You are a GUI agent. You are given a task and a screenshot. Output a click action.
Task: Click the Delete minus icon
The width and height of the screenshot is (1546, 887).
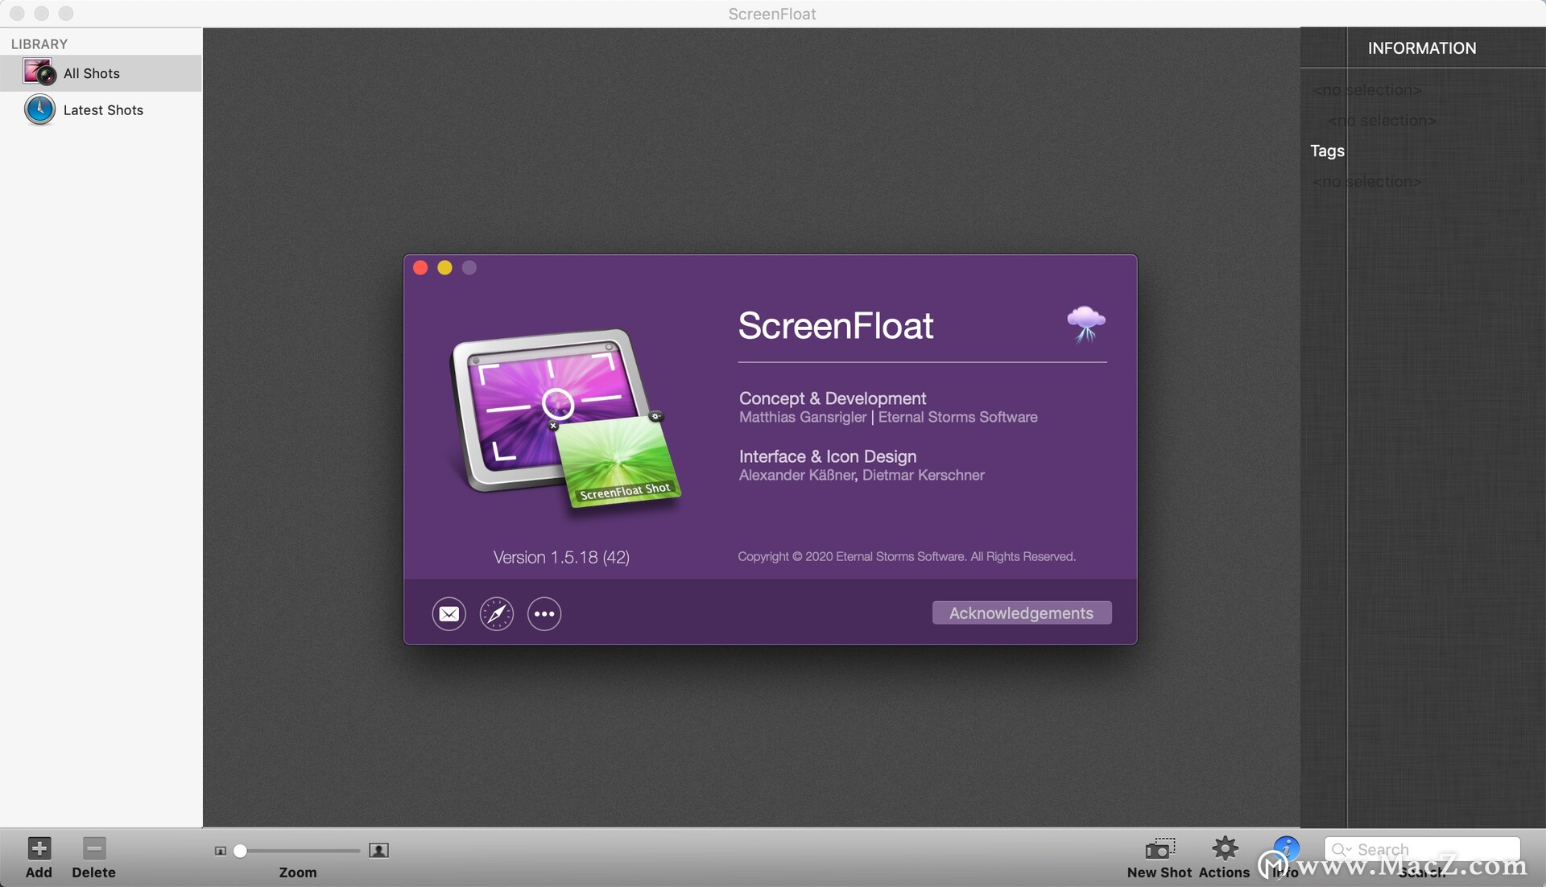94,848
